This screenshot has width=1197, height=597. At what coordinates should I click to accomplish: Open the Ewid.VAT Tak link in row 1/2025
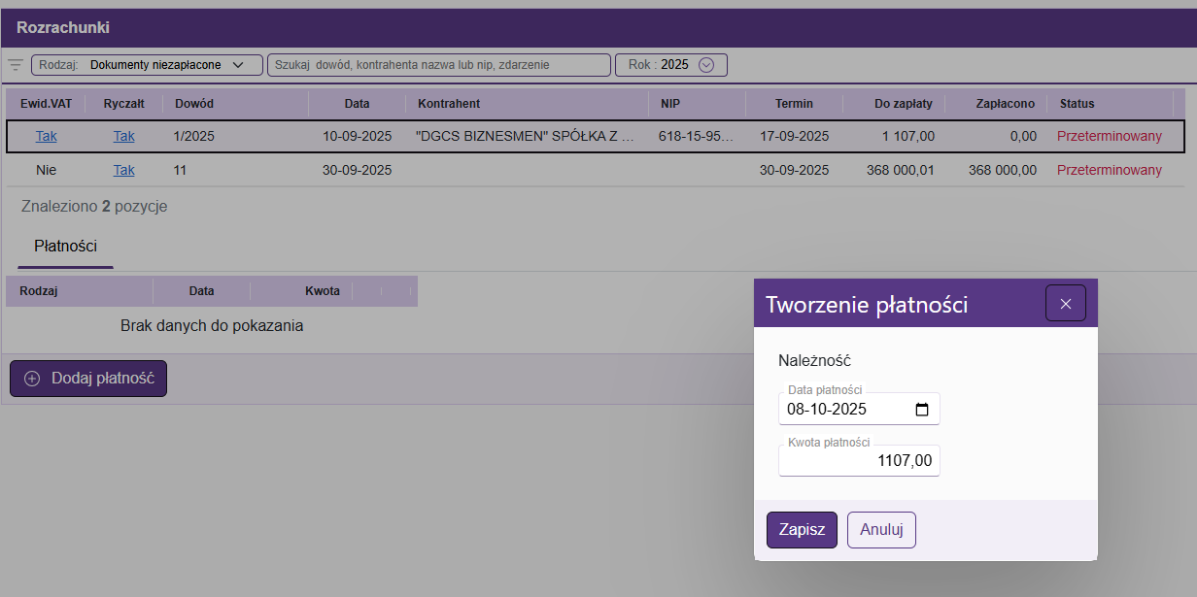[x=46, y=136]
